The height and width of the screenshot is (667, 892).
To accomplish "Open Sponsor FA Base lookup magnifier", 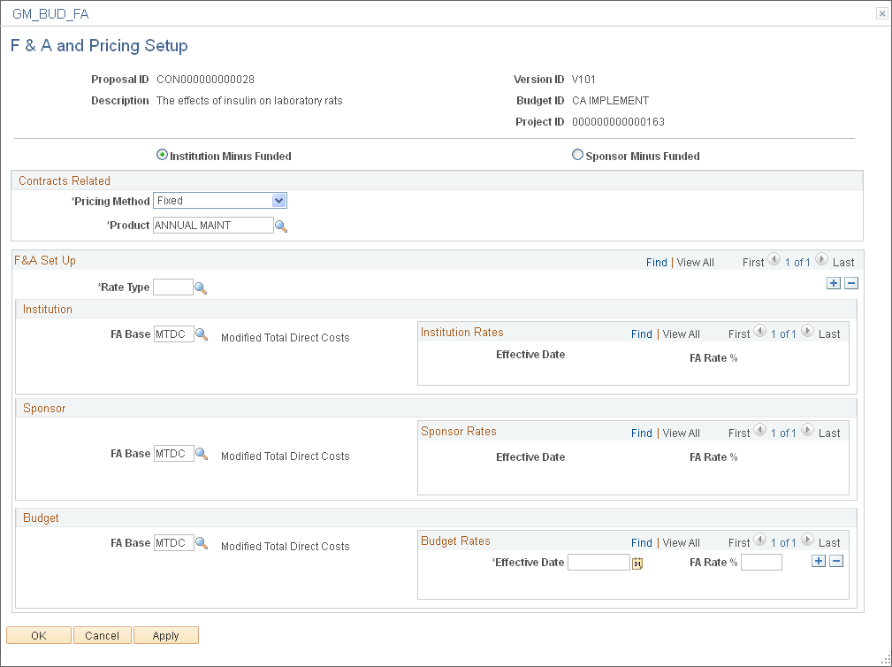I will (202, 454).
